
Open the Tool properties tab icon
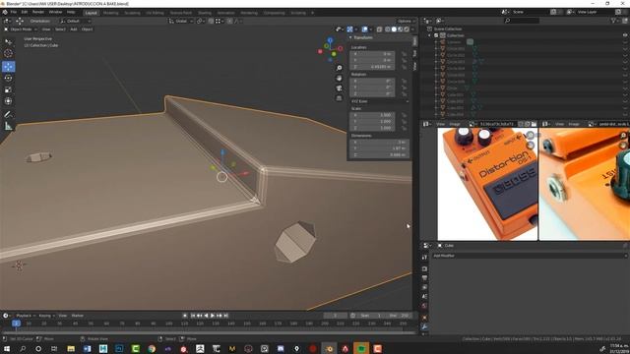424,258
